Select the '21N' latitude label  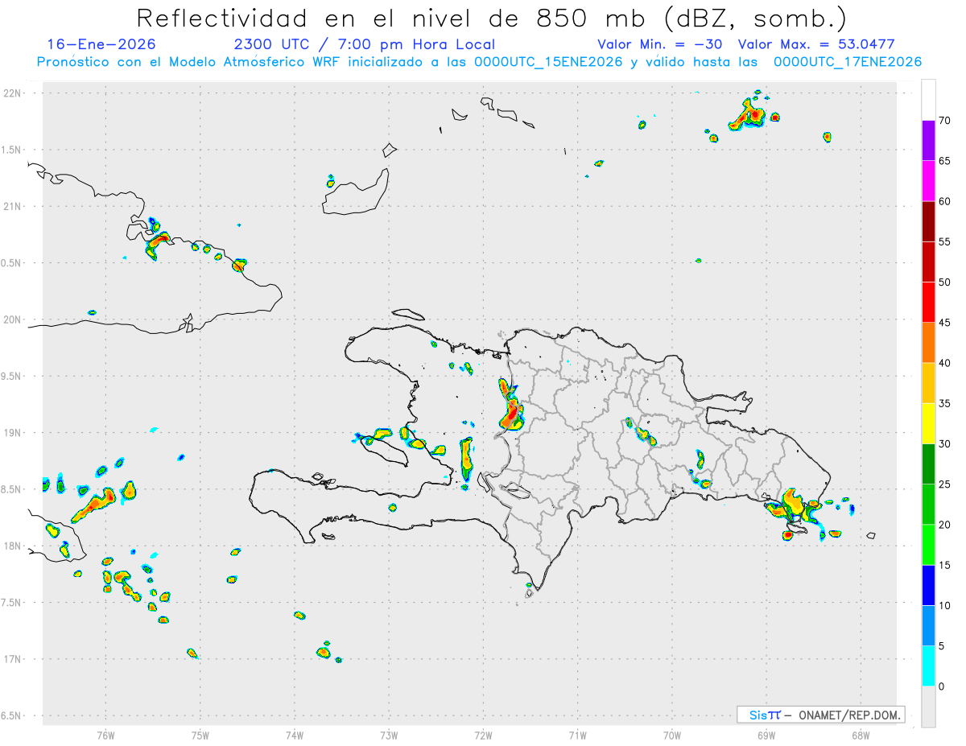[14, 207]
